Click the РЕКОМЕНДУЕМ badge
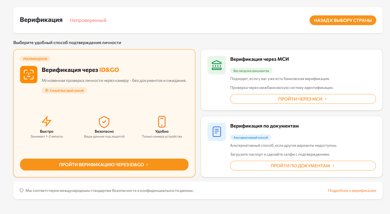Image resolution: width=390 pixels, height=214 pixels. pyautogui.click(x=35, y=59)
